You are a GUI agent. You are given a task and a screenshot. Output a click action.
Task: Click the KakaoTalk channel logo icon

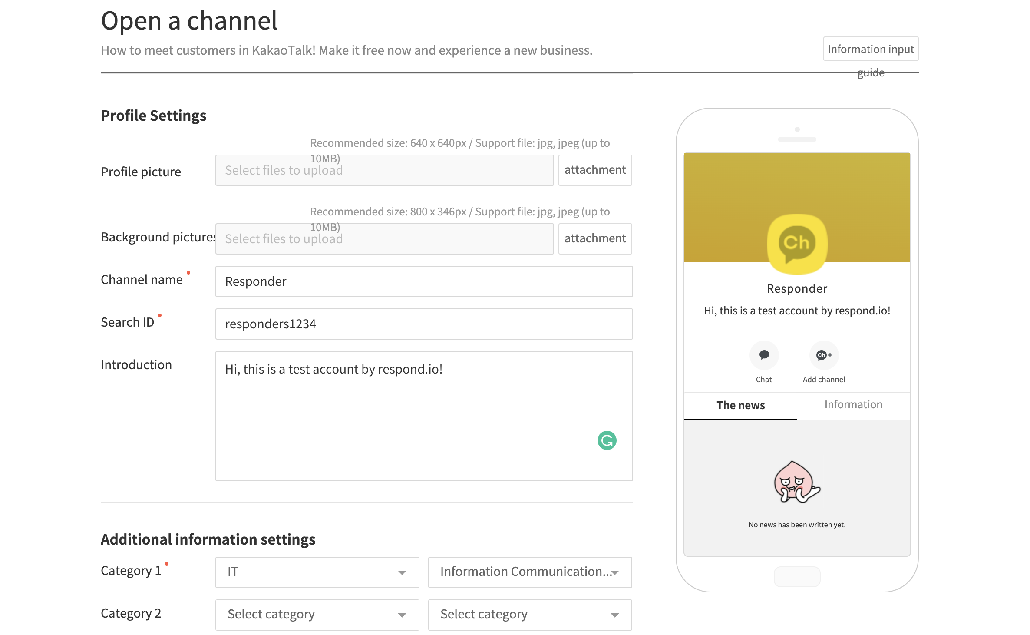pyautogui.click(x=797, y=243)
